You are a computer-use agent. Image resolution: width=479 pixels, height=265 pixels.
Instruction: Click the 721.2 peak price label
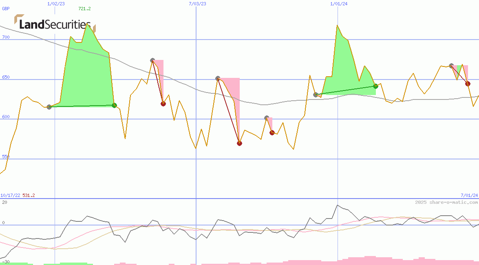[x=85, y=9]
